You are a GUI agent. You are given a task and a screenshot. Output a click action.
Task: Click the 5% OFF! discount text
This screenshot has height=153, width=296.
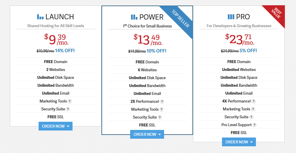coord(248,51)
